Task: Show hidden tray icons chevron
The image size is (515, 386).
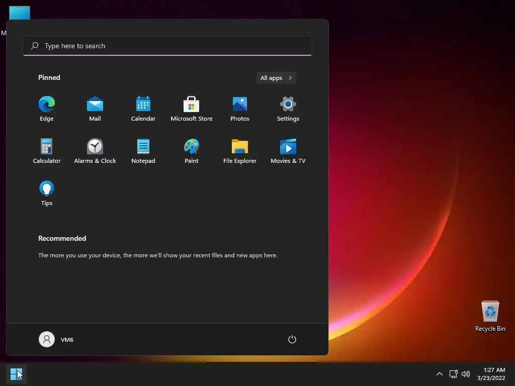Action: [440, 374]
